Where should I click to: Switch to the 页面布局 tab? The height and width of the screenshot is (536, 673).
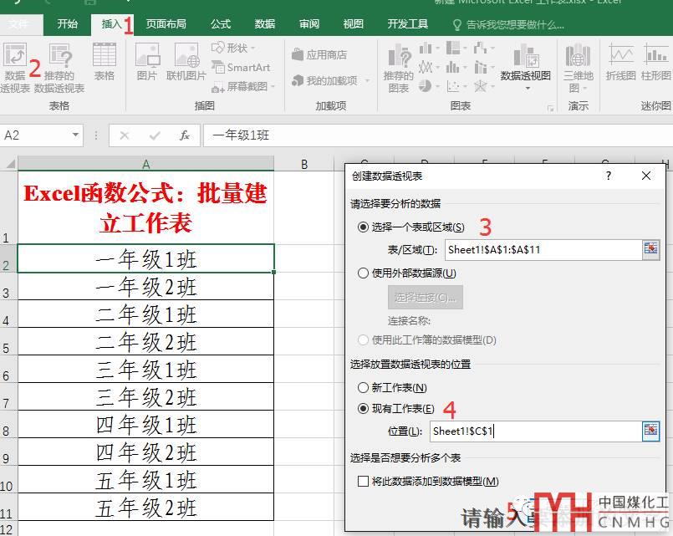166,24
